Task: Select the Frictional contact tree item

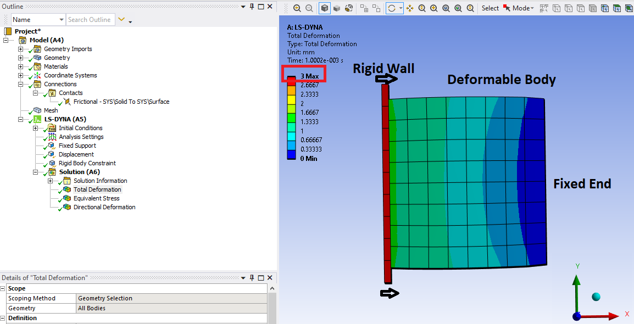Action: (121, 102)
